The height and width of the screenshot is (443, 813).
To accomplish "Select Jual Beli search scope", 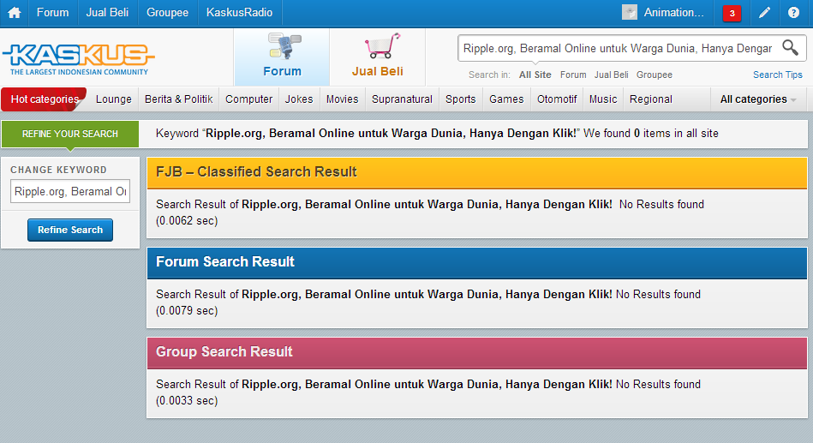I will tap(612, 75).
